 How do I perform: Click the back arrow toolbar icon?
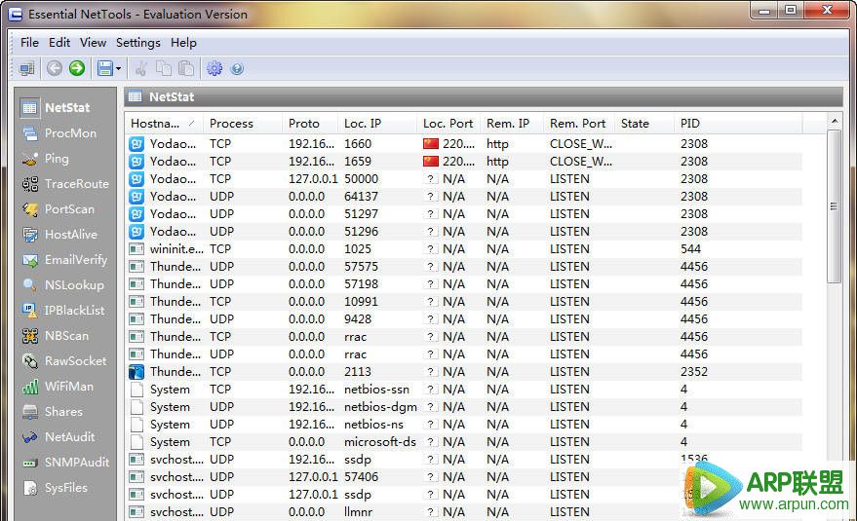point(55,68)
